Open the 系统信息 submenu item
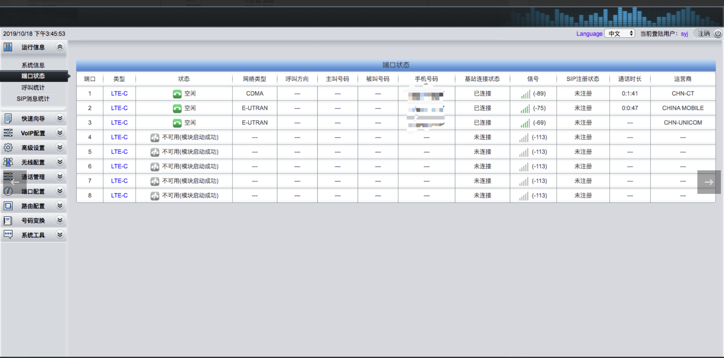This screenshot has height=358, width=724. coord(33,65)
